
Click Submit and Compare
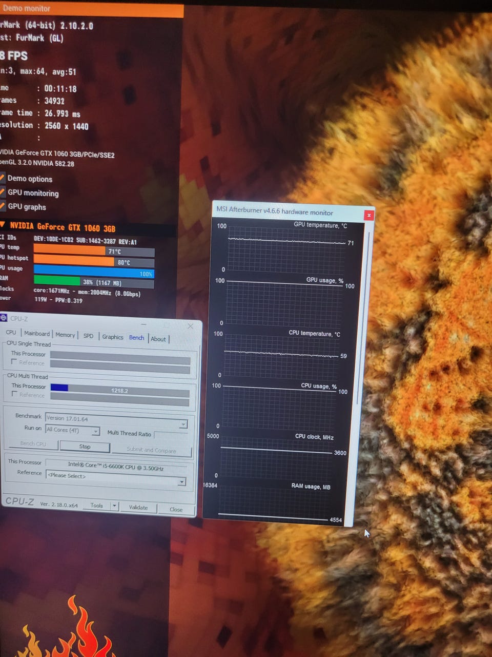151,450
